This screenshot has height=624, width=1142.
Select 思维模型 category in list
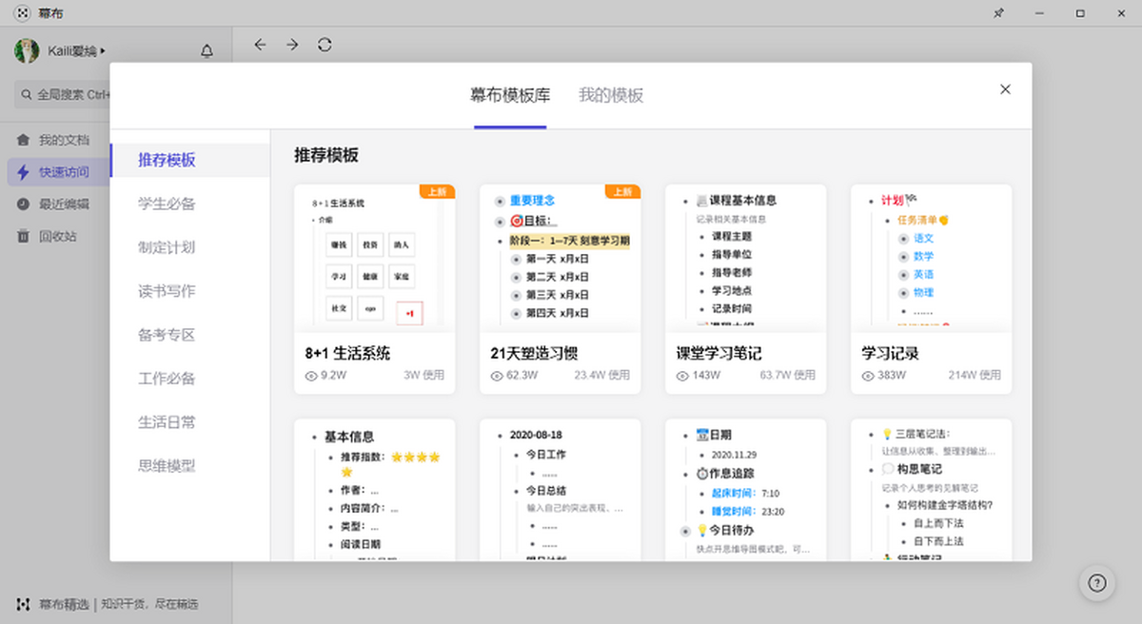tap(167, 466)
